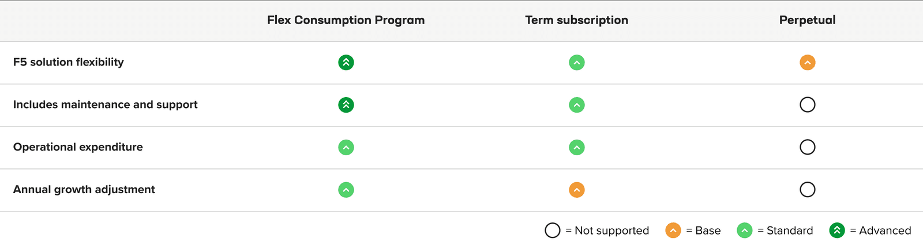Click the Standard icon for F5 solution flexibility under Term subscription

point(577,62)
